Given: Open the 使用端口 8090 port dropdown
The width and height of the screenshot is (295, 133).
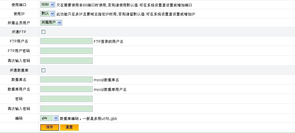Looking at the screenshot, I should pos(48,5).
